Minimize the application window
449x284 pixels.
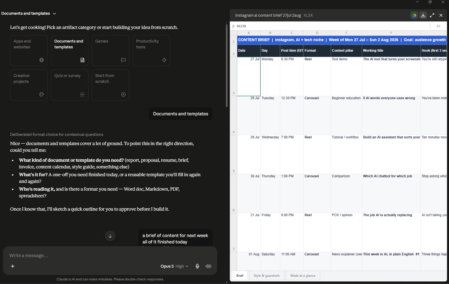(417, 2)
